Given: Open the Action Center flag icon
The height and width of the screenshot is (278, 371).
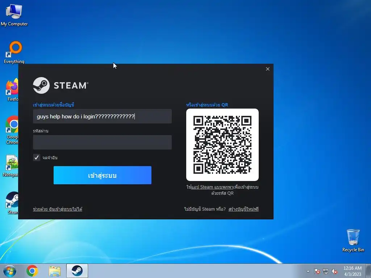Looking at the screenshot, I should (317, 271).
